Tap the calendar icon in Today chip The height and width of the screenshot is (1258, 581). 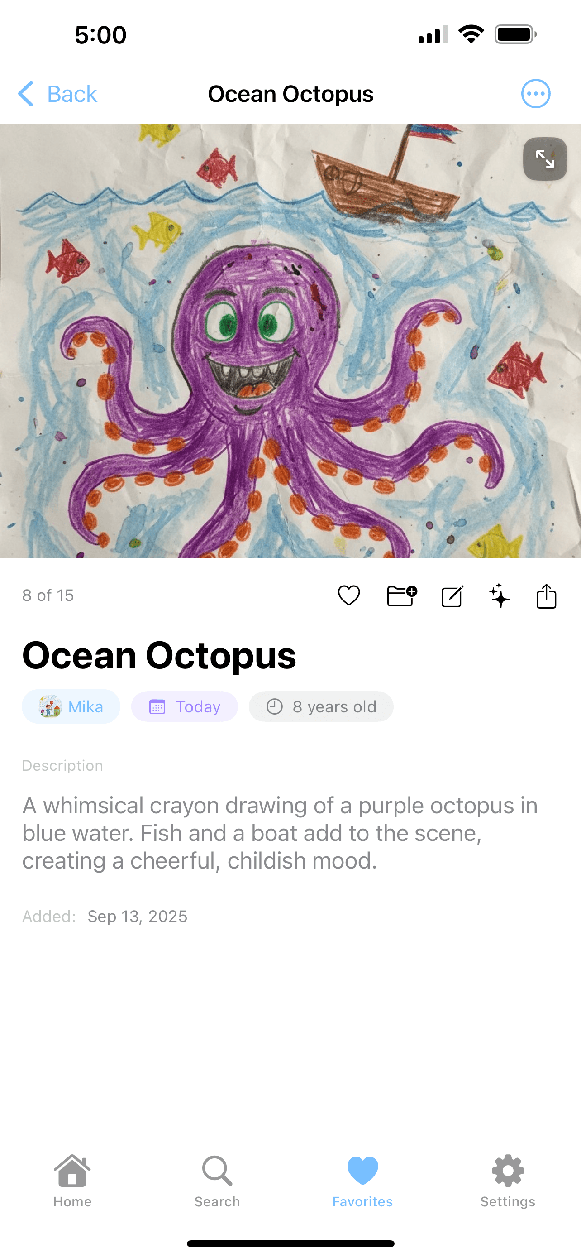pyautogui.click(x=157, y=706)
